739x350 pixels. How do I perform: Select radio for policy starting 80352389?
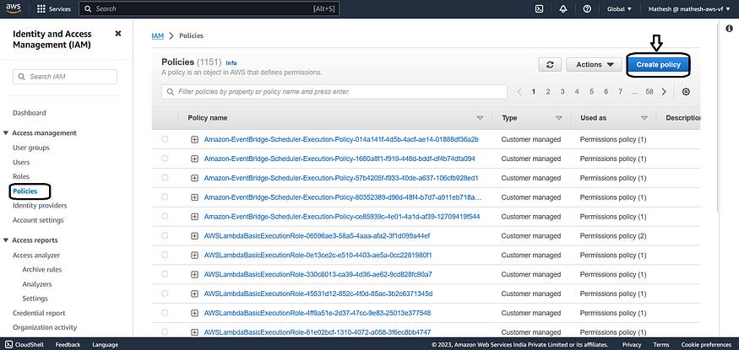[x=165, y=197]
